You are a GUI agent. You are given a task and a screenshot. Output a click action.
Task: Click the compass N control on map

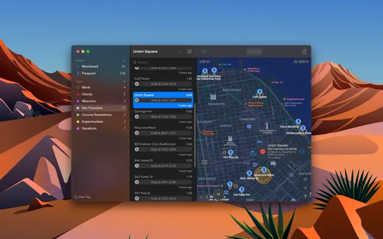(219, 194)
